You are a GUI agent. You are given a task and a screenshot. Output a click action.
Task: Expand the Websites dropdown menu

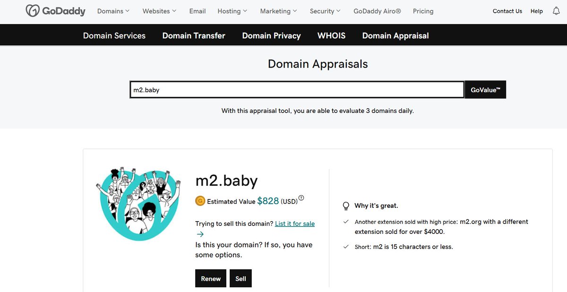coord(159,11)
